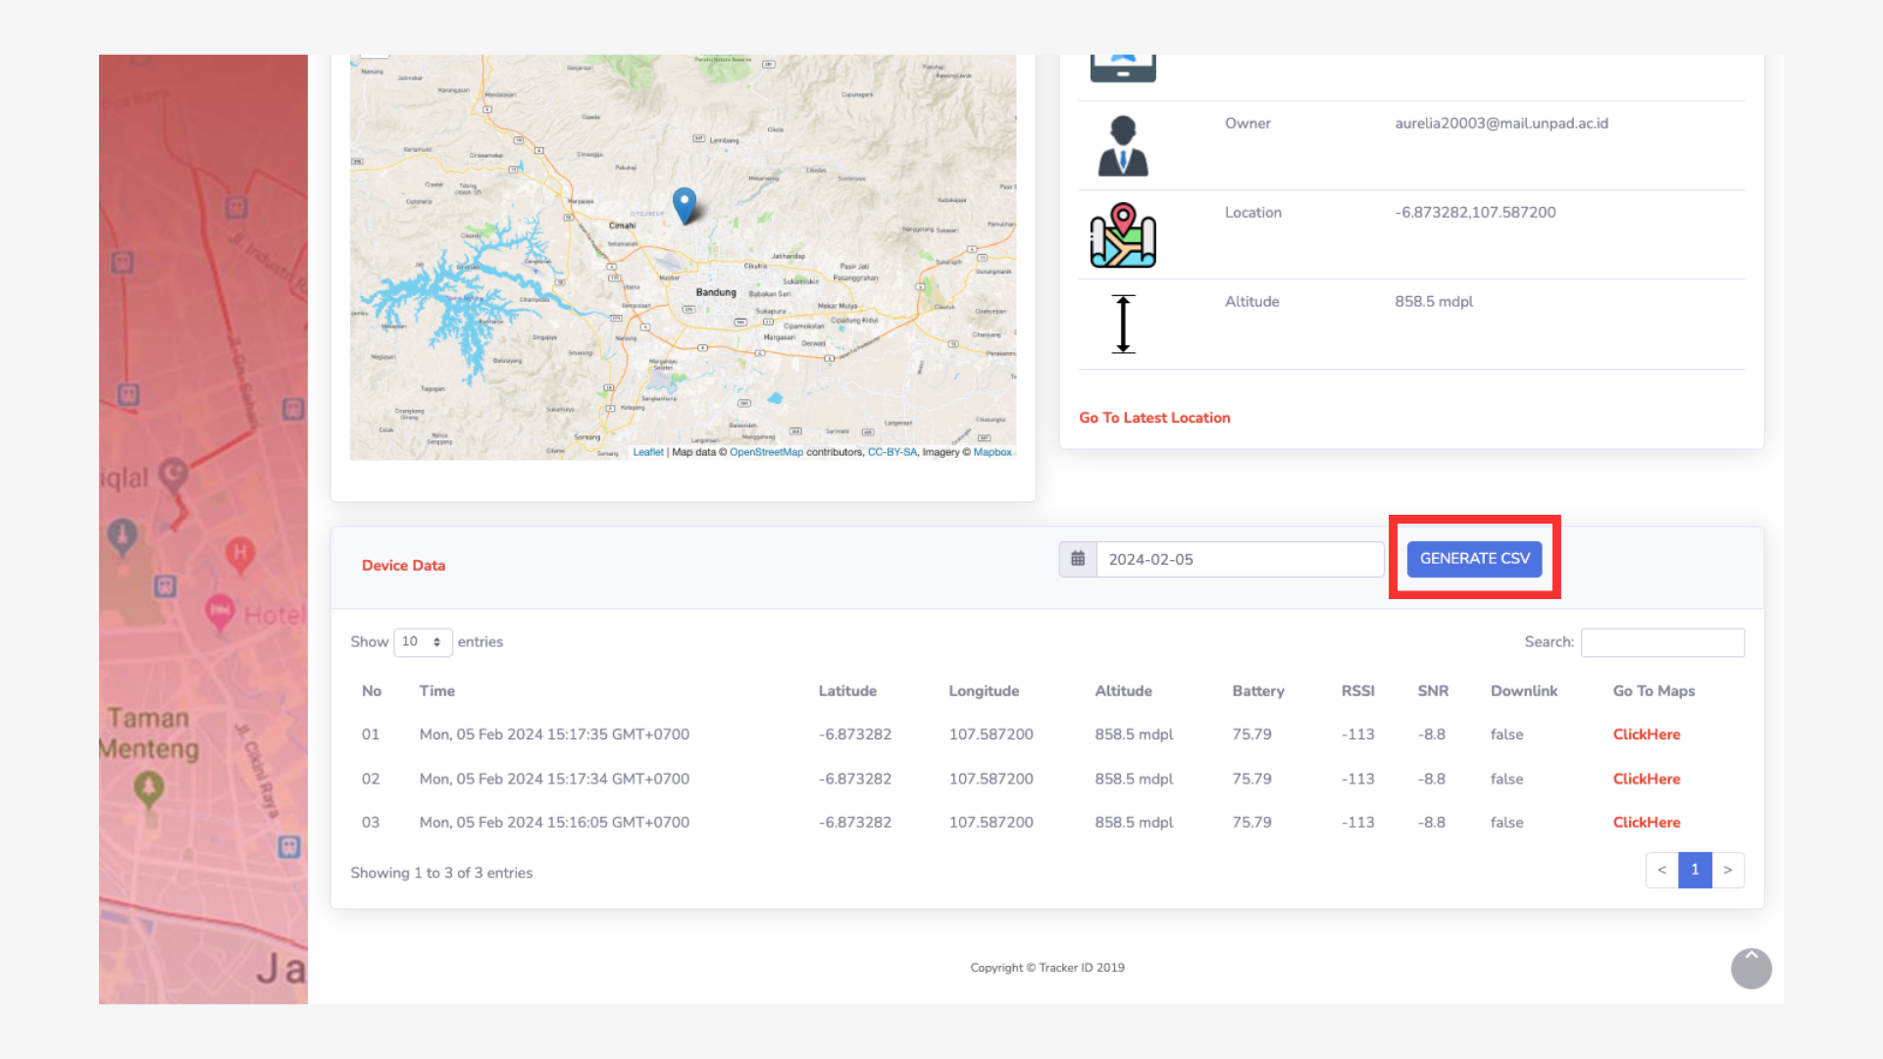
Task: Open Go To Latest Location link
Action: coord(1154,418)
